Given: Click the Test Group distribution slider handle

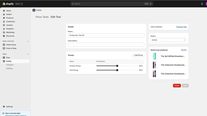Looking at the screenshot, I should click(x=117, y=70).
